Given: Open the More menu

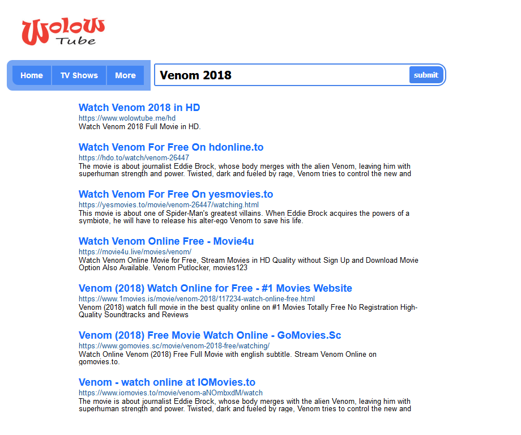Looking at the screenshot, I should click(125, 75).
